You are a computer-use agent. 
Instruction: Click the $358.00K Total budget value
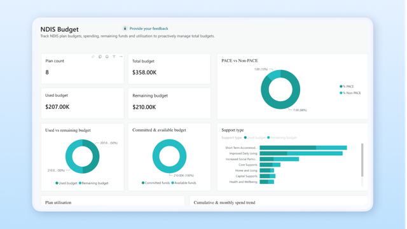(144, 73)
